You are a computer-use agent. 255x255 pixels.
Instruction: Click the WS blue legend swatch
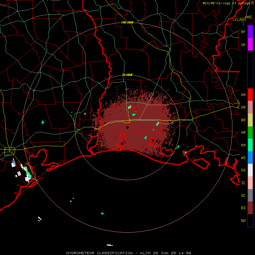250,158
